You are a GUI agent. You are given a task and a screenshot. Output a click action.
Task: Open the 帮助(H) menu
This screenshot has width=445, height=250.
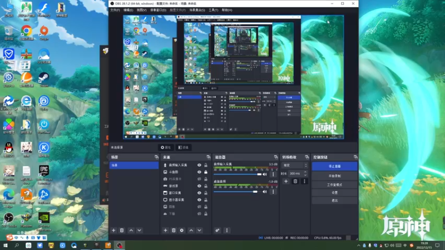click(x=227, y=10)
